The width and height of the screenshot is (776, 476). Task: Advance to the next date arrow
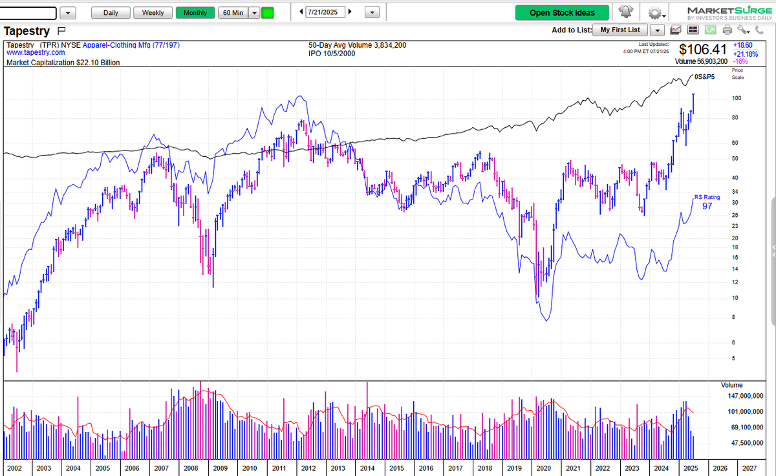tap(350, 12)
